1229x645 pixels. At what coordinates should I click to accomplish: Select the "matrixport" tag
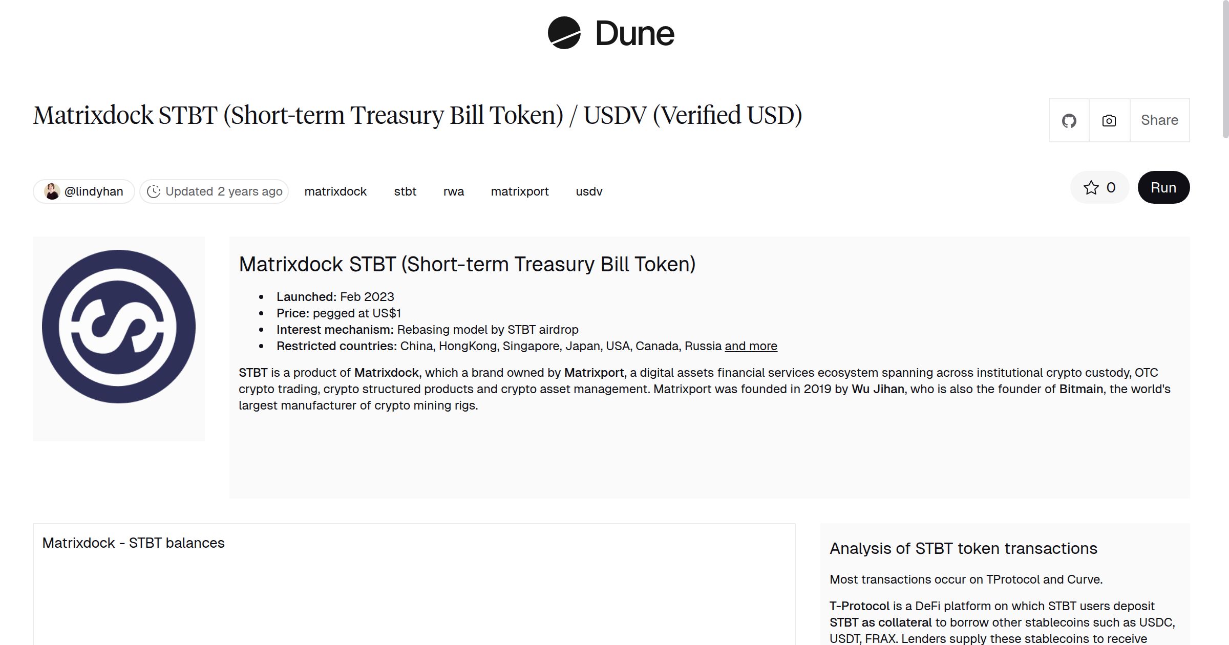click(x=520, y=191)
